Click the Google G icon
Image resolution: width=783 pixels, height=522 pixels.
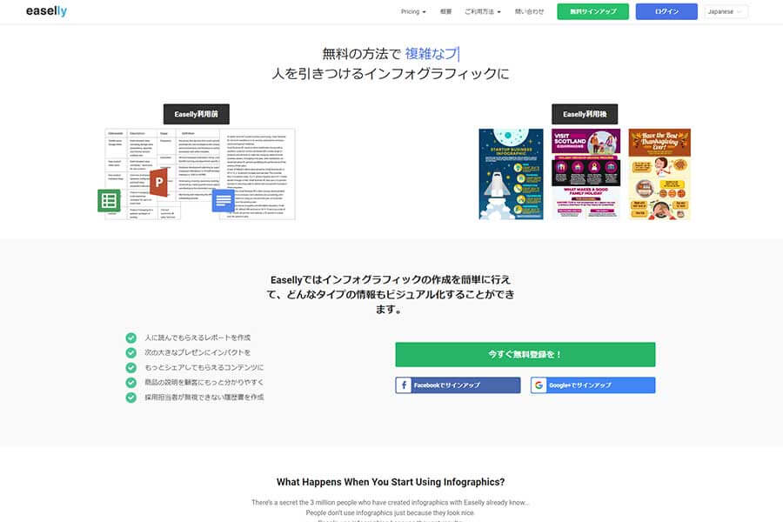(x=539, y=385)
